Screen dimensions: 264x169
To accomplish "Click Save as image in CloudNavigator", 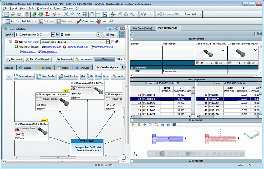I will pos(24,76).
